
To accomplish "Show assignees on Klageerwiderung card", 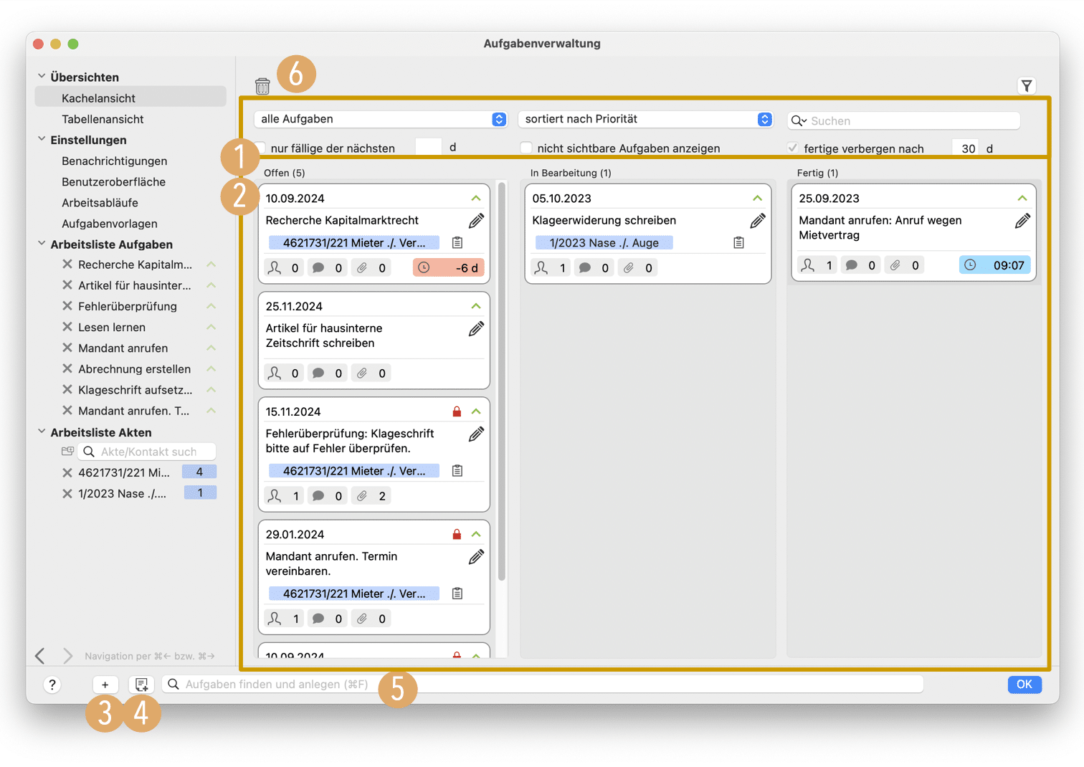I will click(x=551, y=268).
